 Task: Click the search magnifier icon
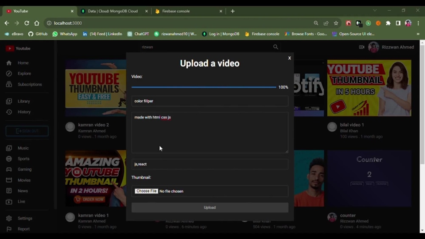click(276, 47)
